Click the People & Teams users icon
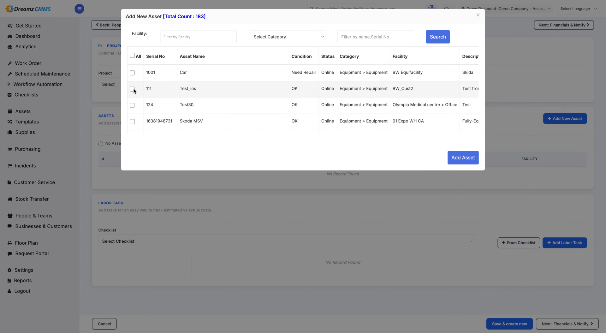606x333 pixels. click(10, 216)
